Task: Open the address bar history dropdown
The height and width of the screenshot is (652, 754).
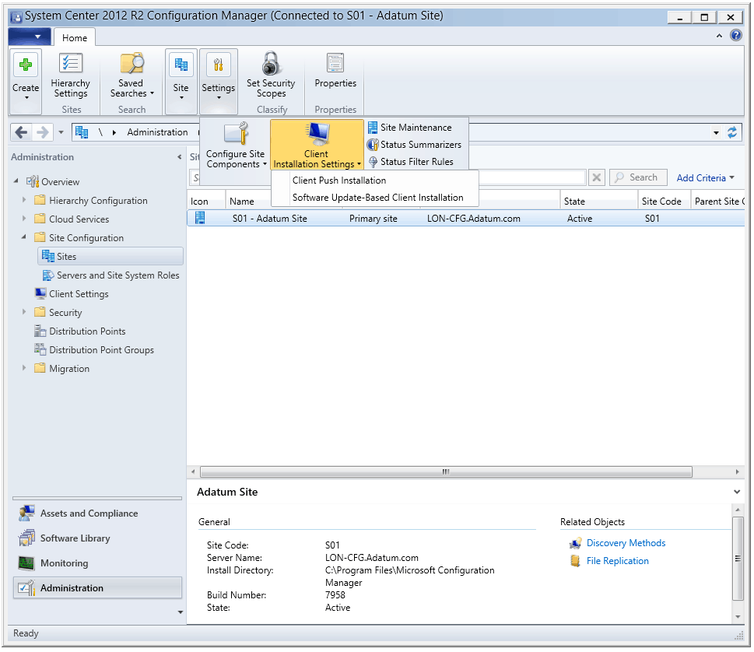Action: tap(716, 133)
